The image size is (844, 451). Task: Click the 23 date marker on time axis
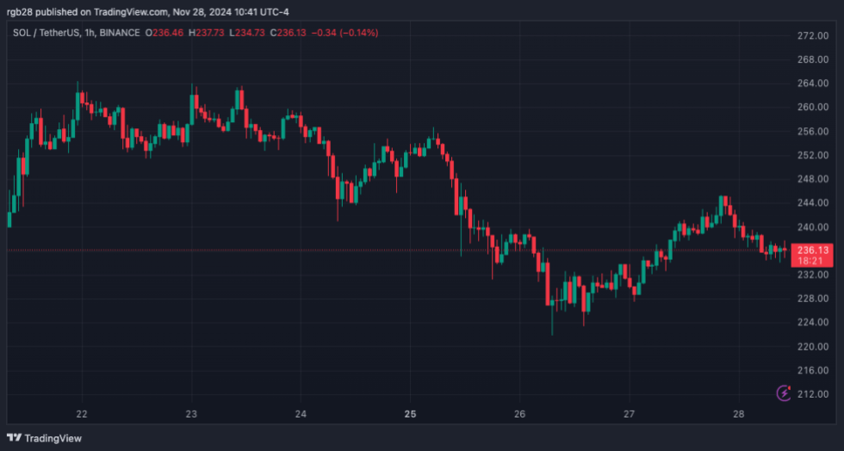click(x=191, y=414)
